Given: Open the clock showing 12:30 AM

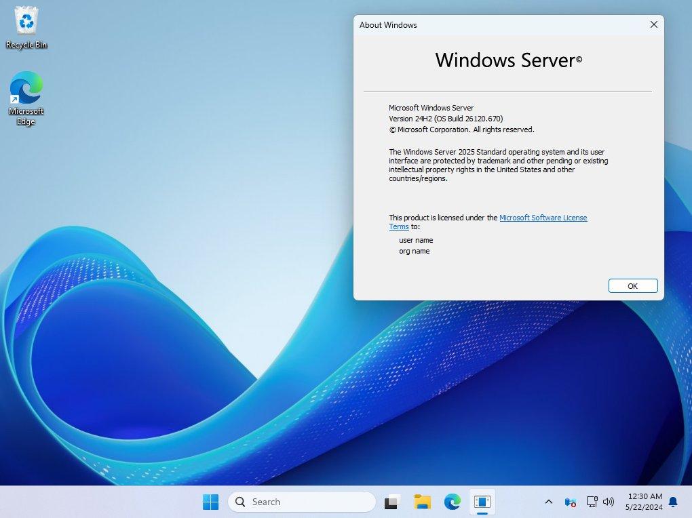Looking at the screenshot, I should point(644,502).
